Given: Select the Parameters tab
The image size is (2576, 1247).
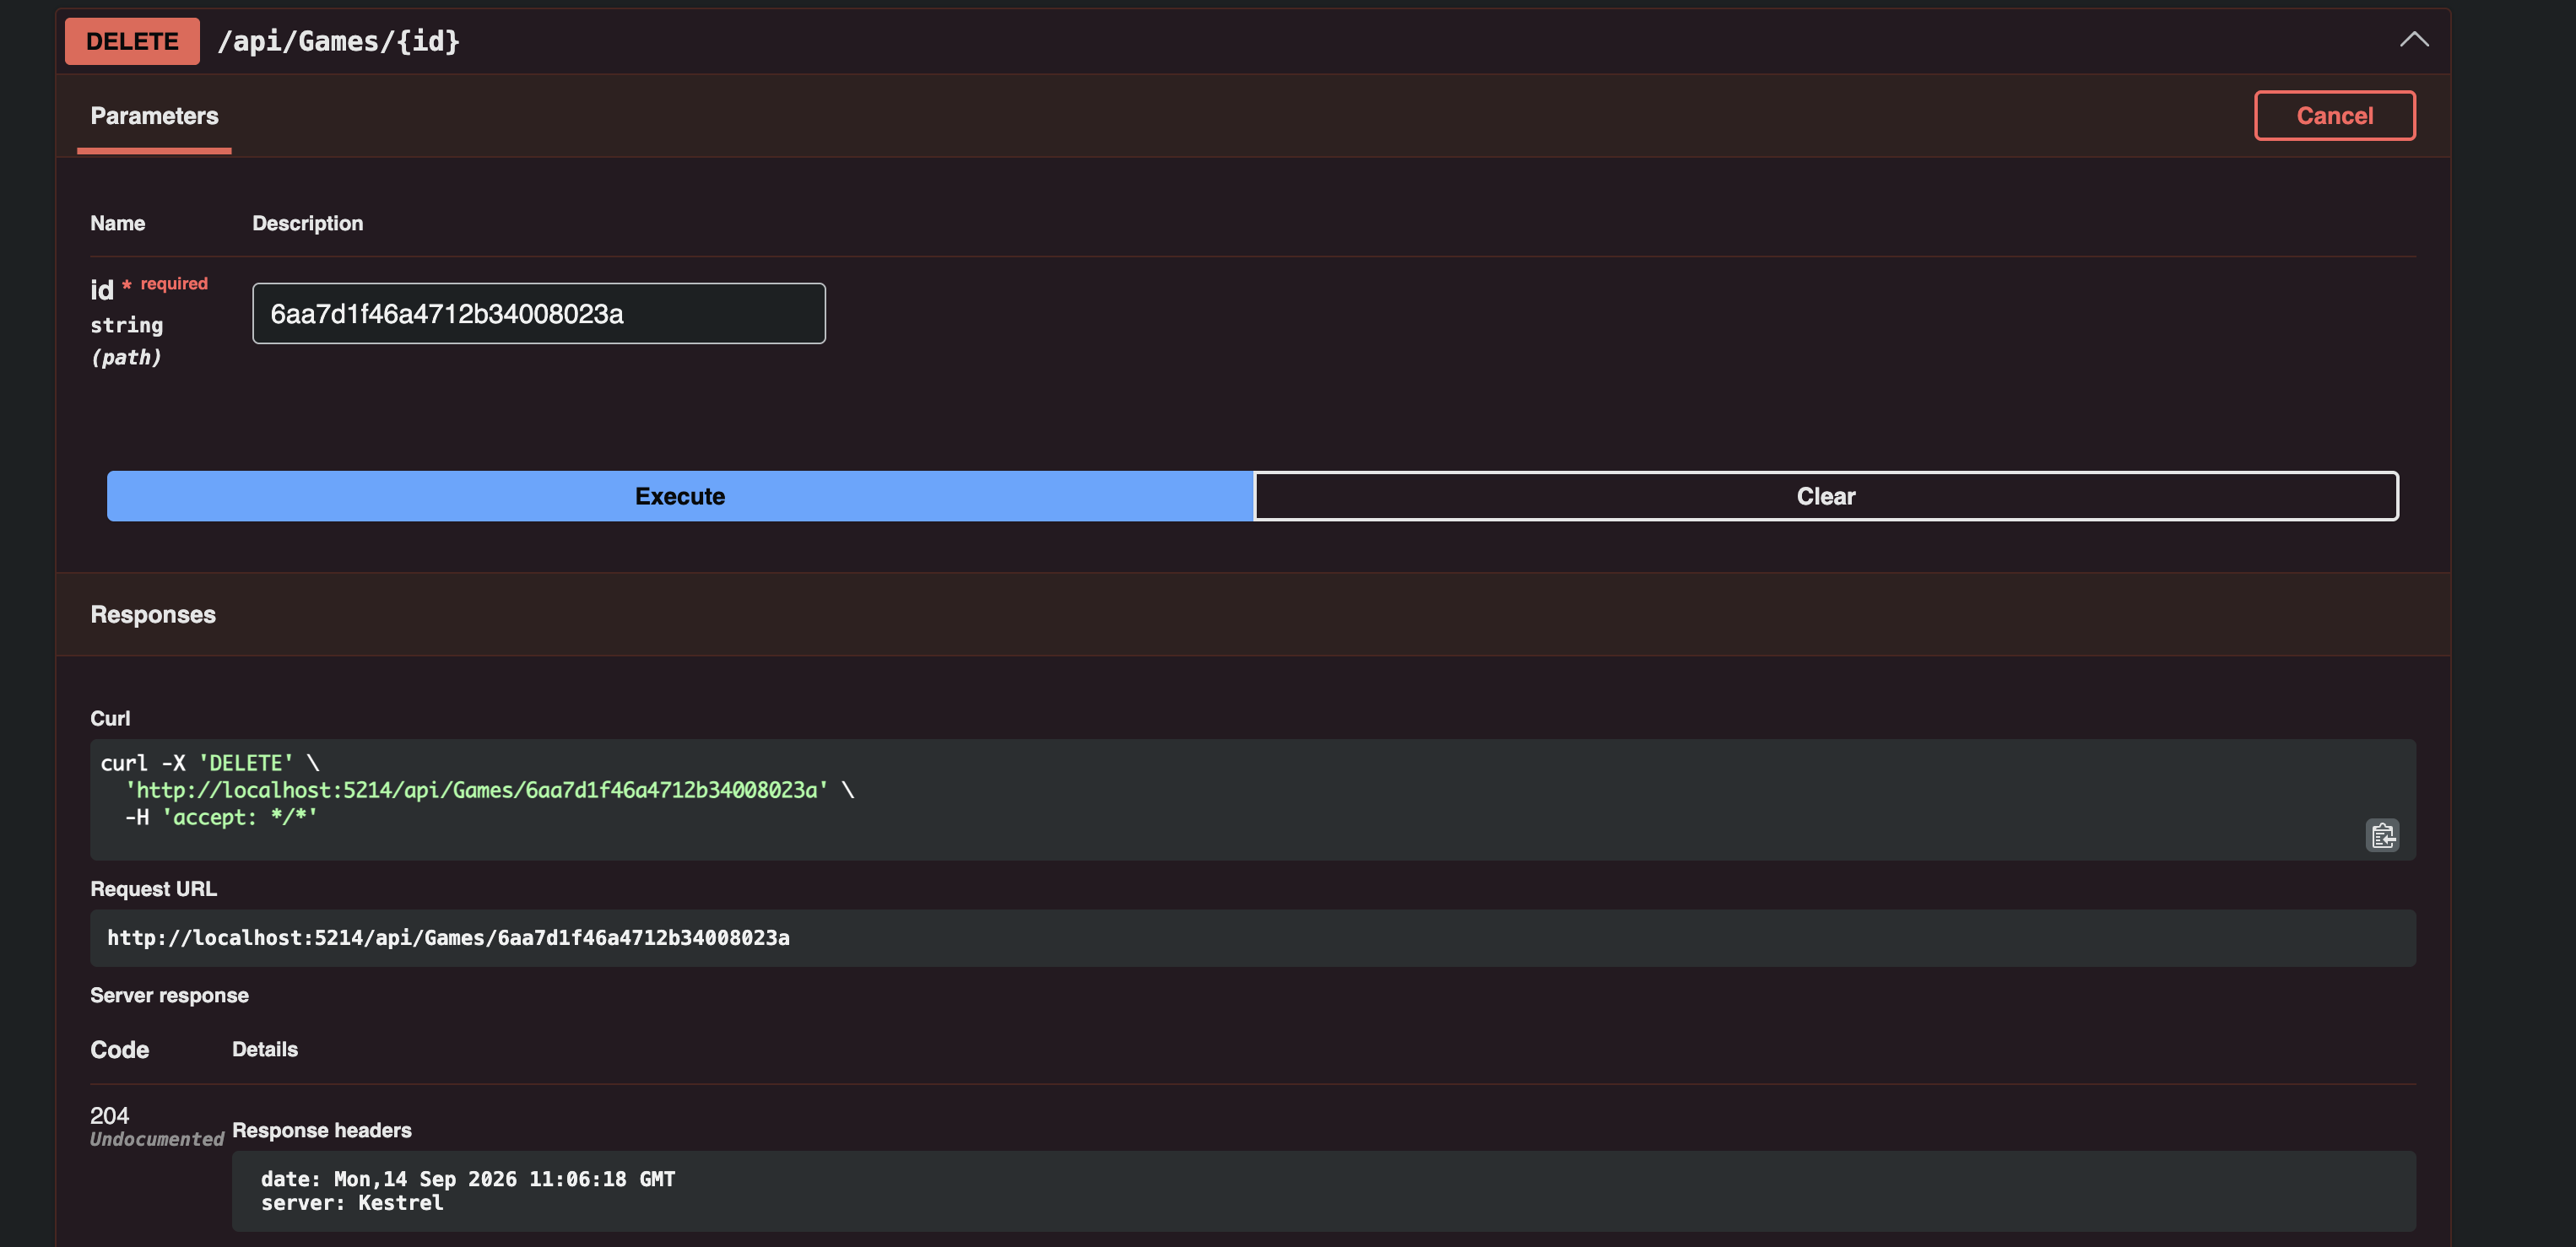Looking at the screenshot, I should click(x=154, y=116).
